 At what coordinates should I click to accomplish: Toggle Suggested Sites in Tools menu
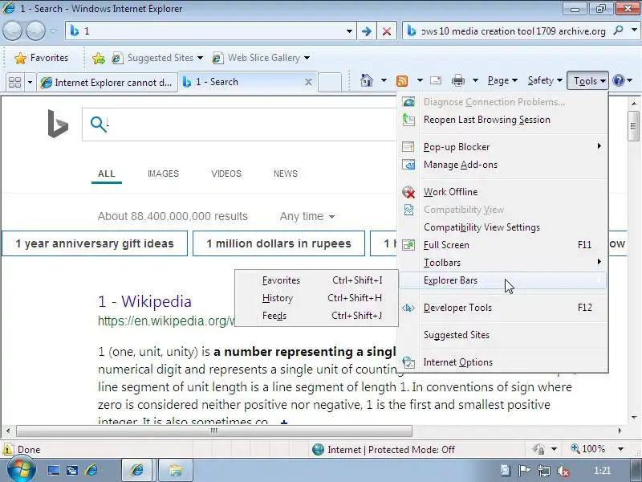coord(503,335)
